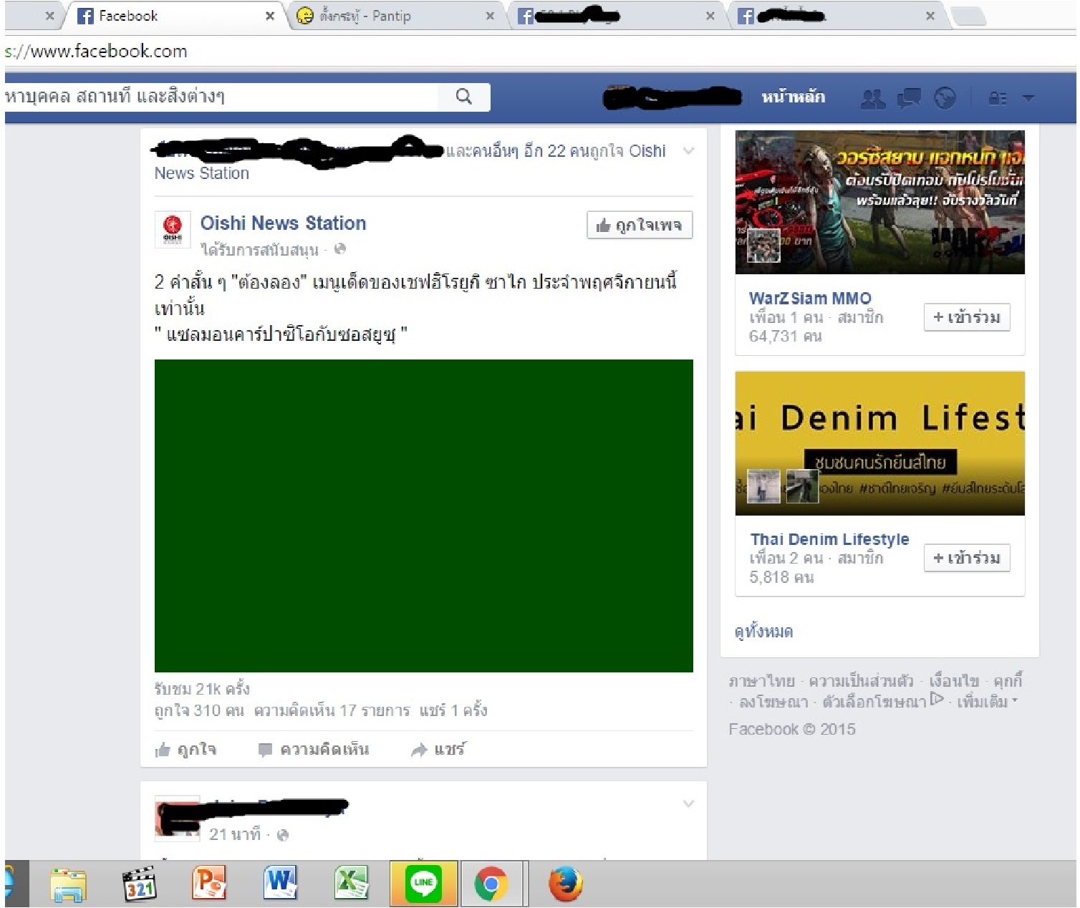Open WarZ Siam MMO cover image
The image size is (1080, 908).
tap(879, 202)
